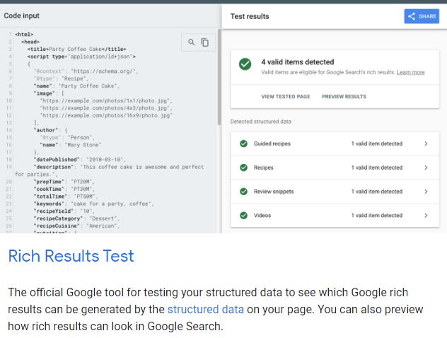
Task: Click the Videos green check icon
Action: coord(243,216)
